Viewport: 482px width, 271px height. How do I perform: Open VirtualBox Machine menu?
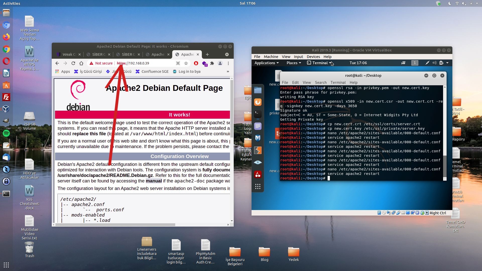point(271,57)
